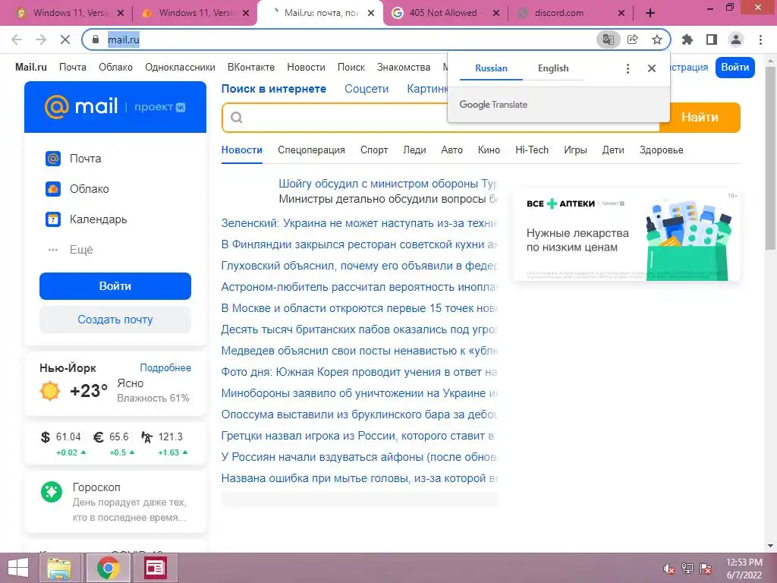Open Опоссума выставили news headline
This screenshot has height=583, width=777.
click(359, 414)
